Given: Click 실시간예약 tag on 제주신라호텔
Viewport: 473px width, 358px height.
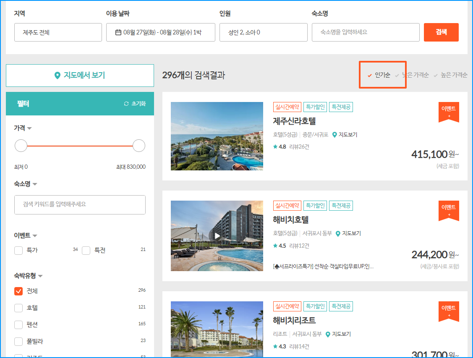Looking at the screenshot, I should 287,107.
